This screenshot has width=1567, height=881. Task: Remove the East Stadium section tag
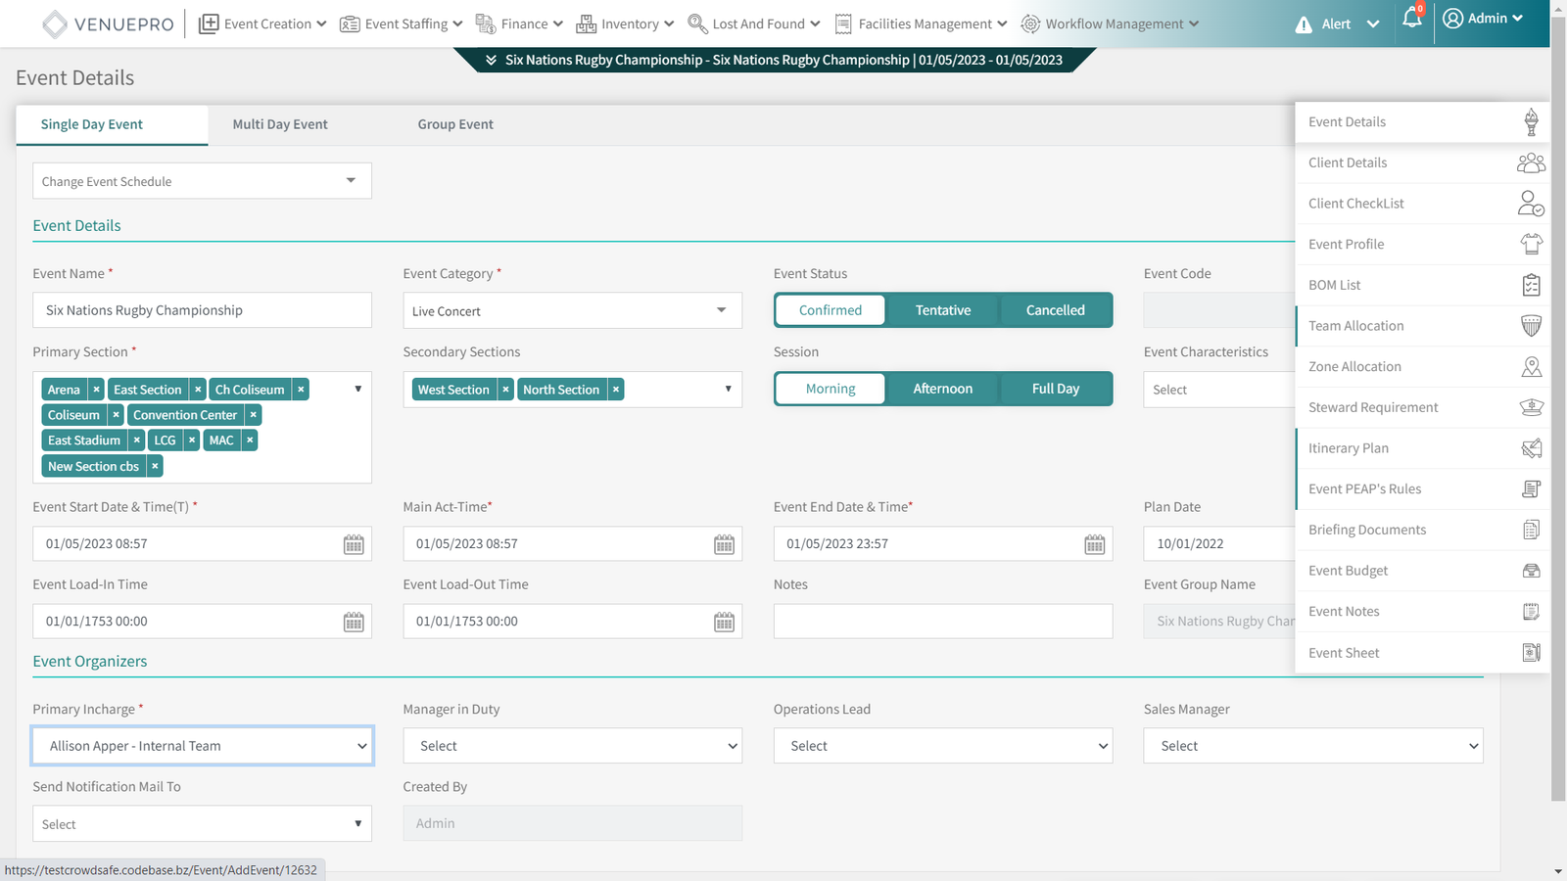[x=137, y=440]
